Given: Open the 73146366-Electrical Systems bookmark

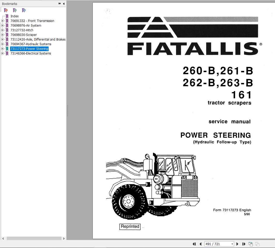Looking at the screenshot, I should tap(31, 53).
